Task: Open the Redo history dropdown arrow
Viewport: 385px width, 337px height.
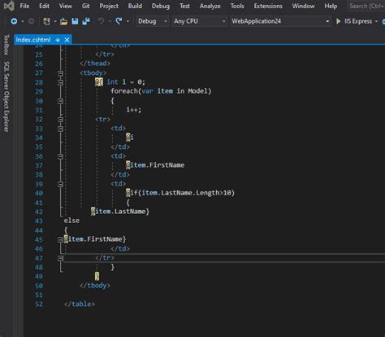Action: (128, 21)
